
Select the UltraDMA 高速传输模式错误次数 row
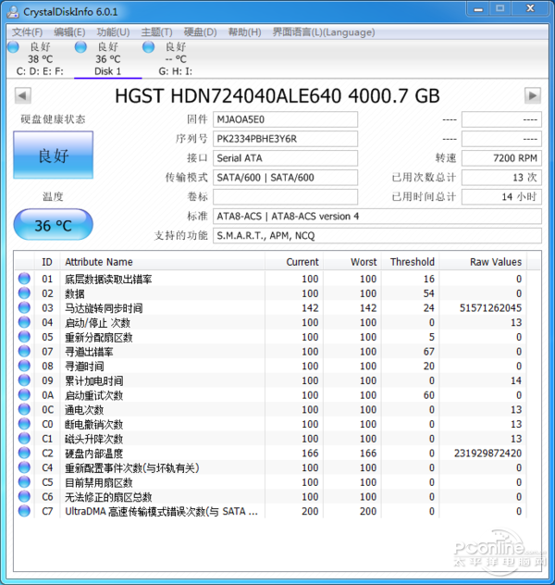270,512
